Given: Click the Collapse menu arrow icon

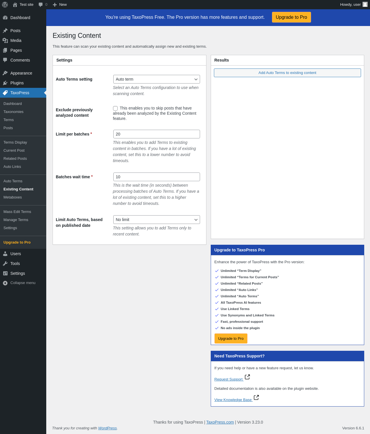Looking at the screenshot, I should [5, 283].
